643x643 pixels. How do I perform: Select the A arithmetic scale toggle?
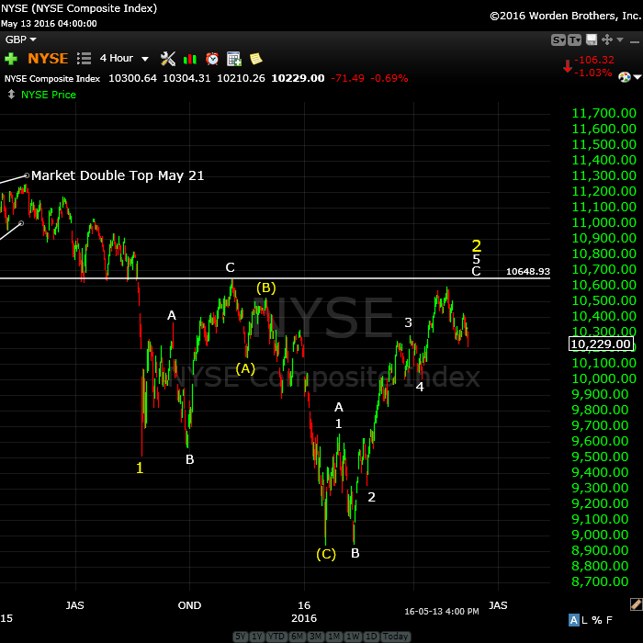574,620
